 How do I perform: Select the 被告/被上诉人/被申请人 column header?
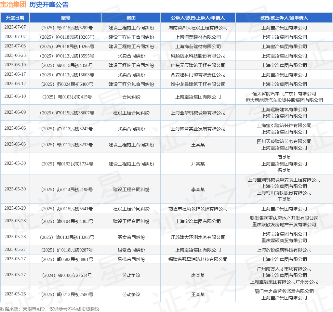click(x=284, y=18)
